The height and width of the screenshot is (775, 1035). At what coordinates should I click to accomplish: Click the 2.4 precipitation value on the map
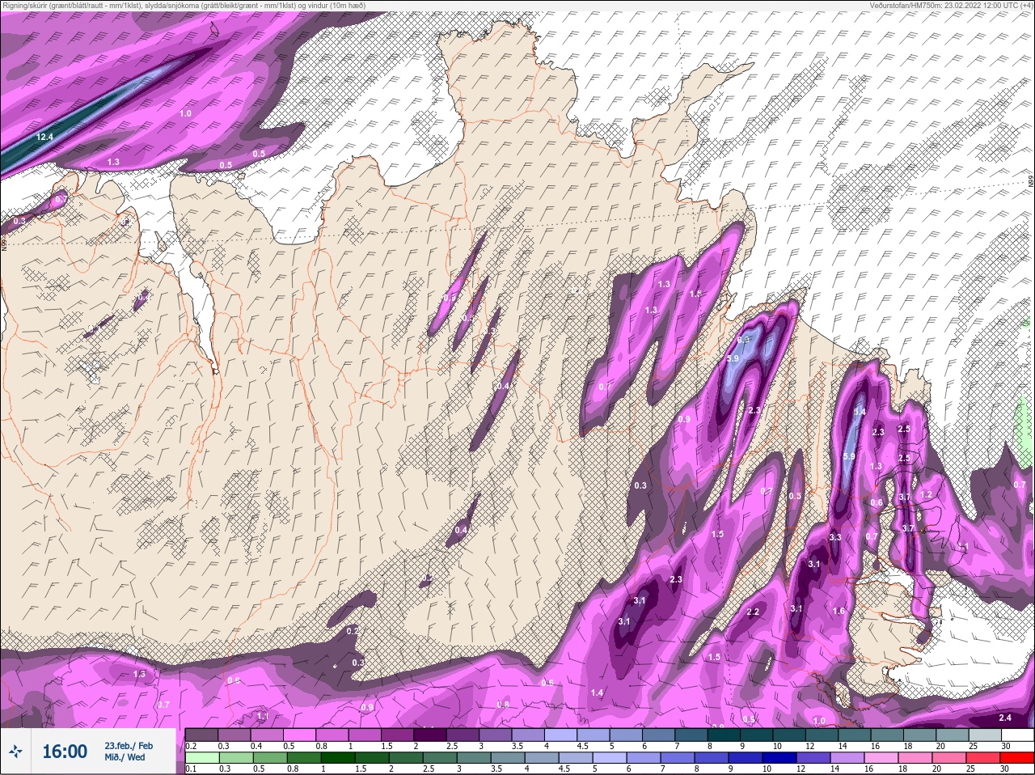click(1005, 718)
